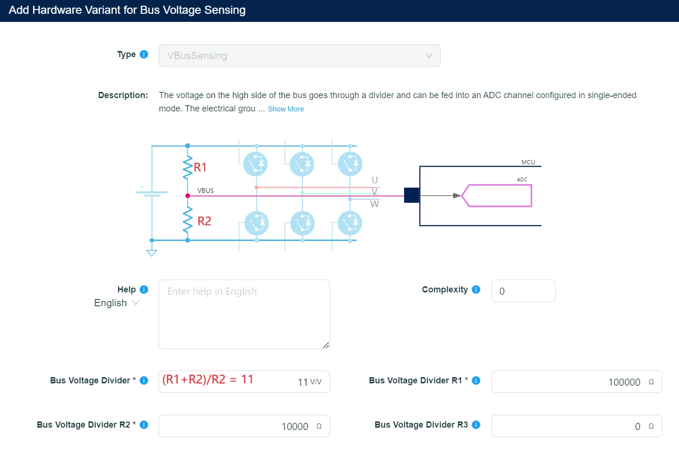Viewport: 679px width, 450px height.
Task: Click the Bus Voltage Divider R1 info icon
Action: [x=476, y=380]
